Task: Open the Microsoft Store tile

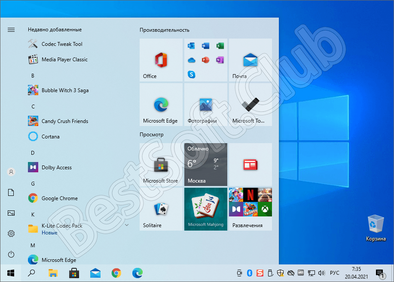Action: click(x=161, y=165)
